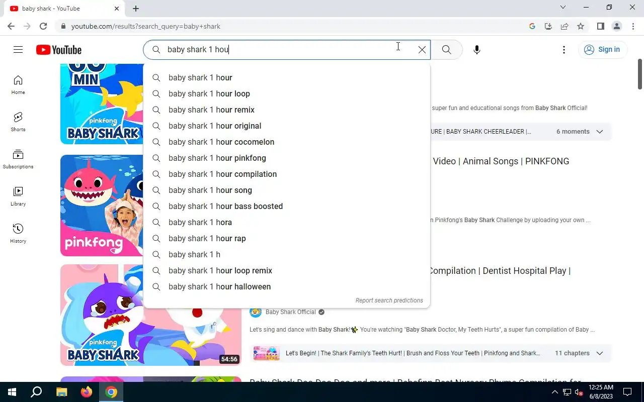The height and width of the screenshot is (402, 644).
Task: Clear the search box with the X
Action: tap(422, 50)
